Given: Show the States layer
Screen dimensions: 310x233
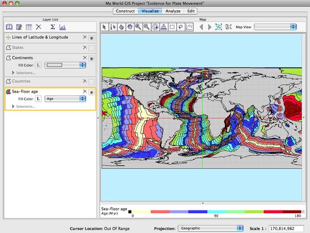Looking at the screenshot, I should (91, 48).
